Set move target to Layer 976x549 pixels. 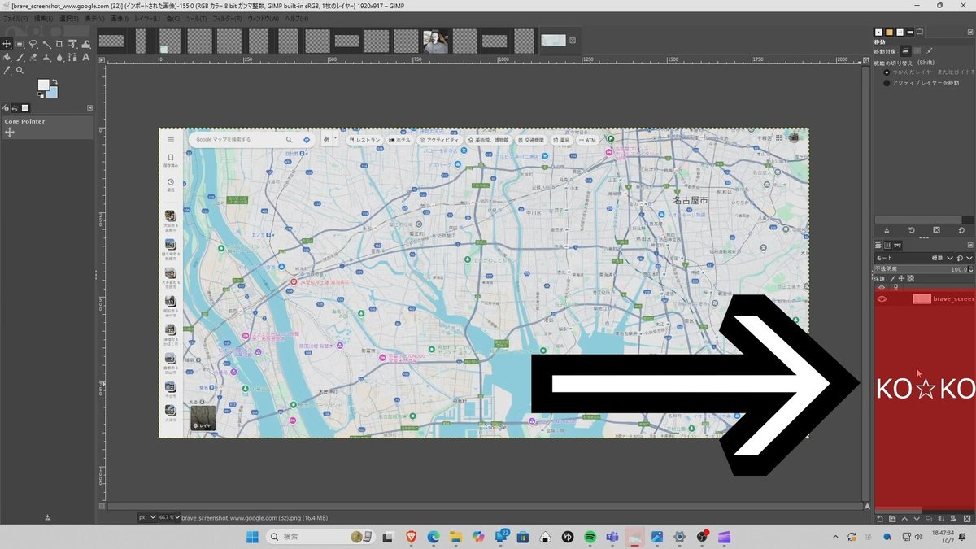pyautogui.click(x=905, y=50)
